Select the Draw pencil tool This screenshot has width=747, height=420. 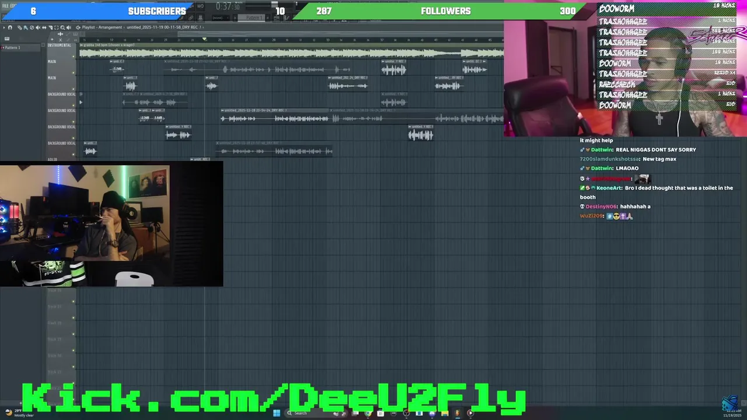tap(19, 27)
